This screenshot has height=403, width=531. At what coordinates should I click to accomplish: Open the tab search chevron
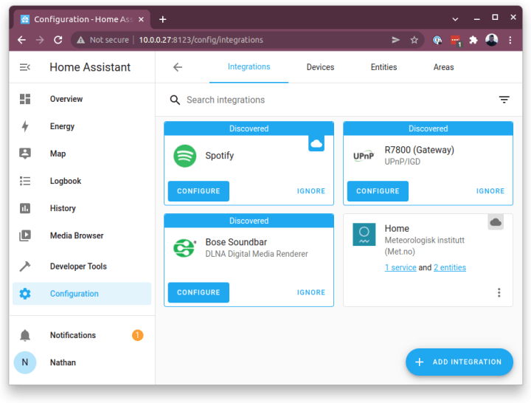coord(455,19)
